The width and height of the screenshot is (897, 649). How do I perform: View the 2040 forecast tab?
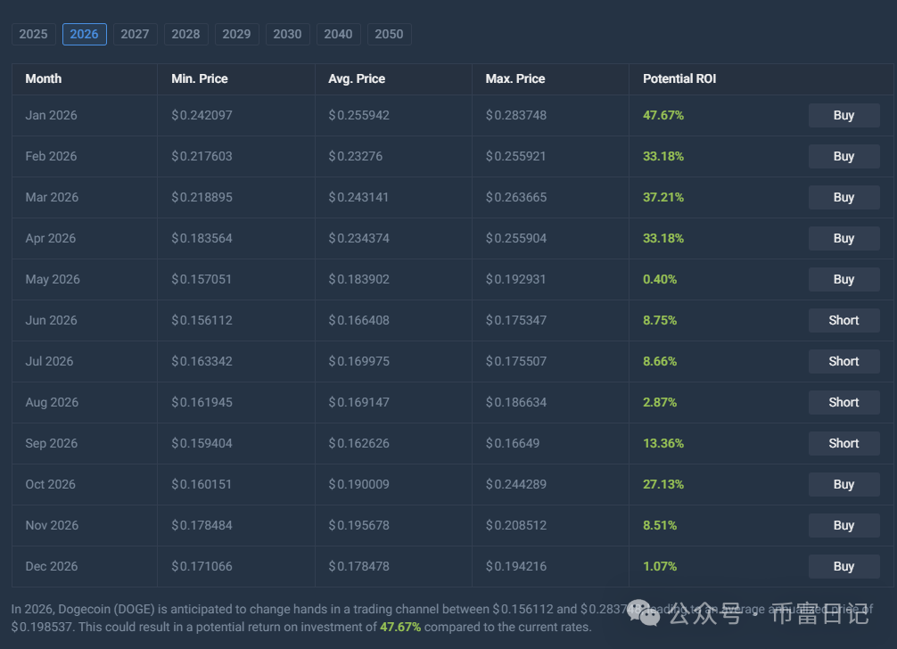pos(338,34)
